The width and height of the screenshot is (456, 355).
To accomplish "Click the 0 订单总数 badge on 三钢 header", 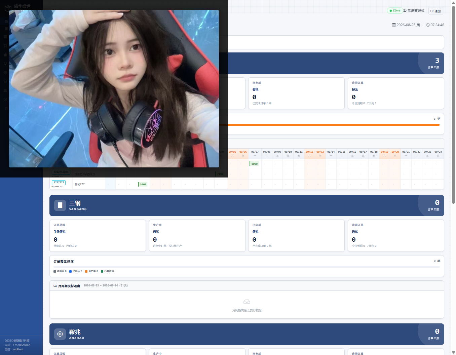I will tap(434, 205).
